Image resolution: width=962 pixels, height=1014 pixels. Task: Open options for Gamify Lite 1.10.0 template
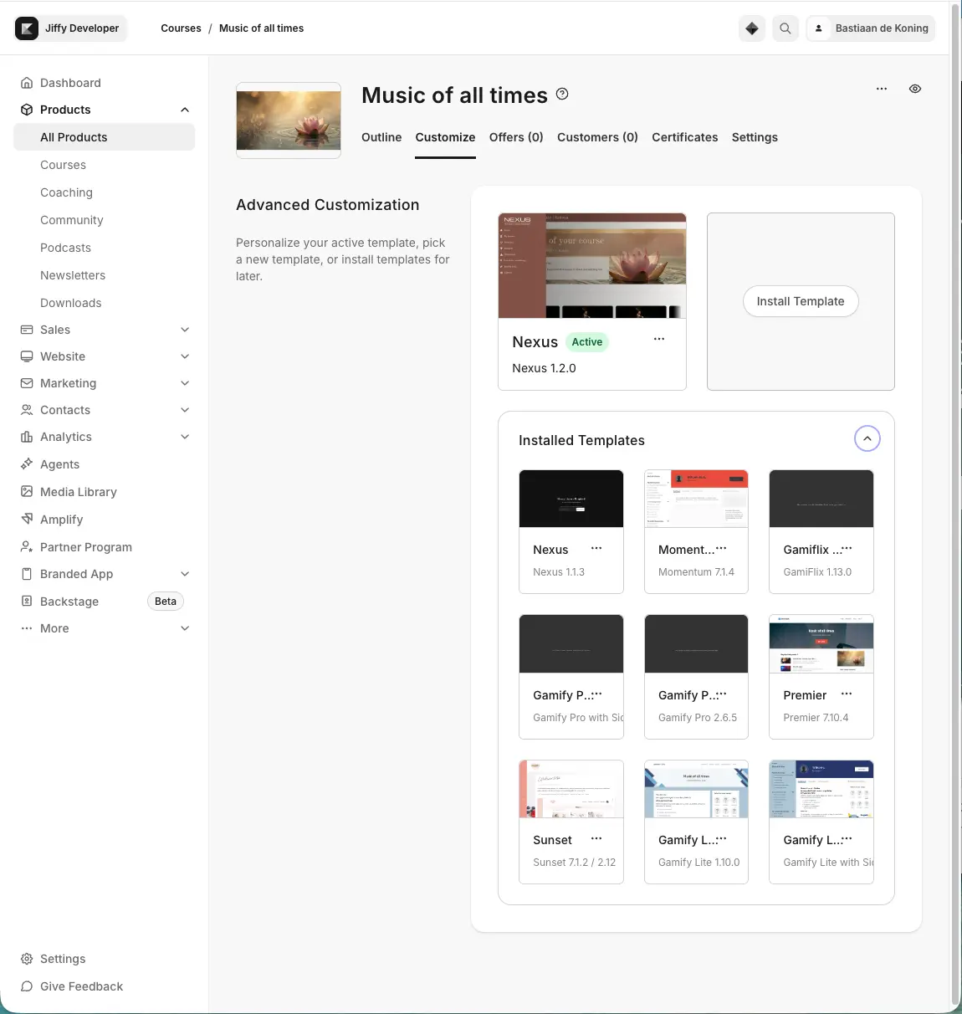click(x=721, y=839)
